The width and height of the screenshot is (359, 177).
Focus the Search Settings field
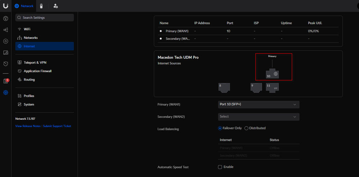point(45,18)
